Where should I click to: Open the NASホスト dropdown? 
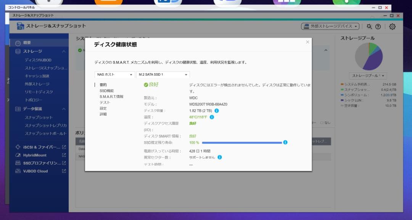pos(114,75)
